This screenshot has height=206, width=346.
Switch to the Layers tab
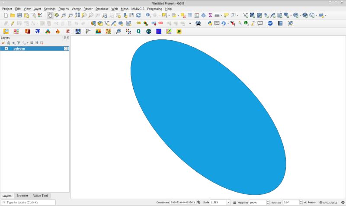(7, 196)
